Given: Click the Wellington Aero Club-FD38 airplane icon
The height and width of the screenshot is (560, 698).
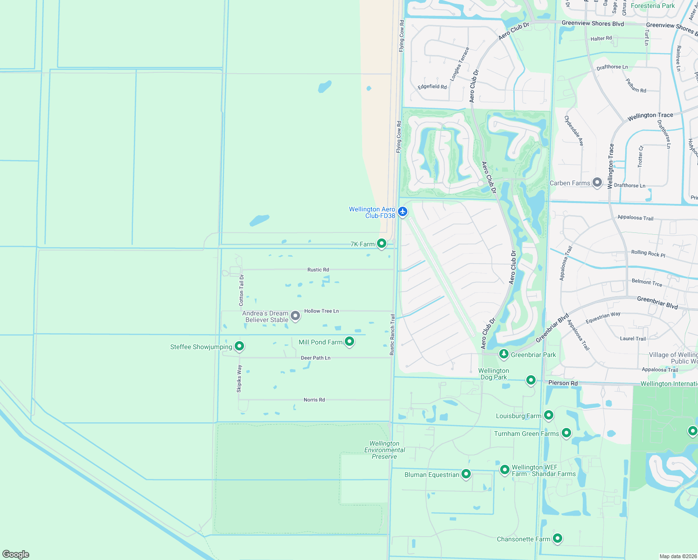Looking at the screenshot, I should click(402, 211).
